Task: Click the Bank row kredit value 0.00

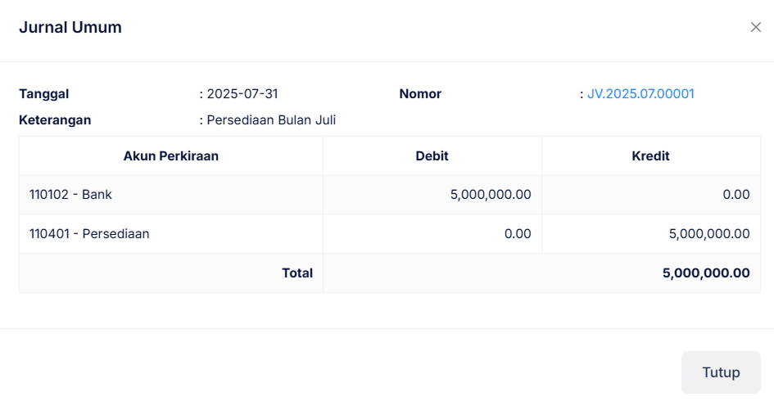Action: click(x=736, y=195)
